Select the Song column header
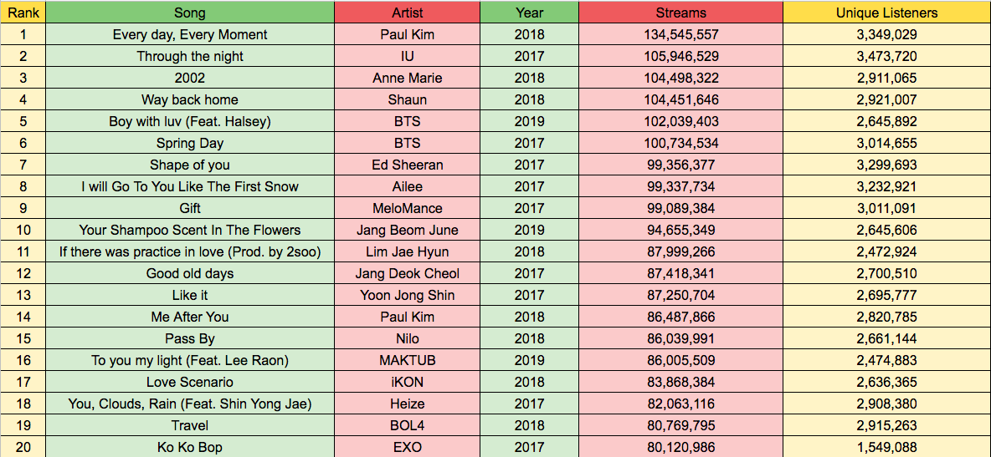This screenshot has height=457, width=991. tap(190, 13)
